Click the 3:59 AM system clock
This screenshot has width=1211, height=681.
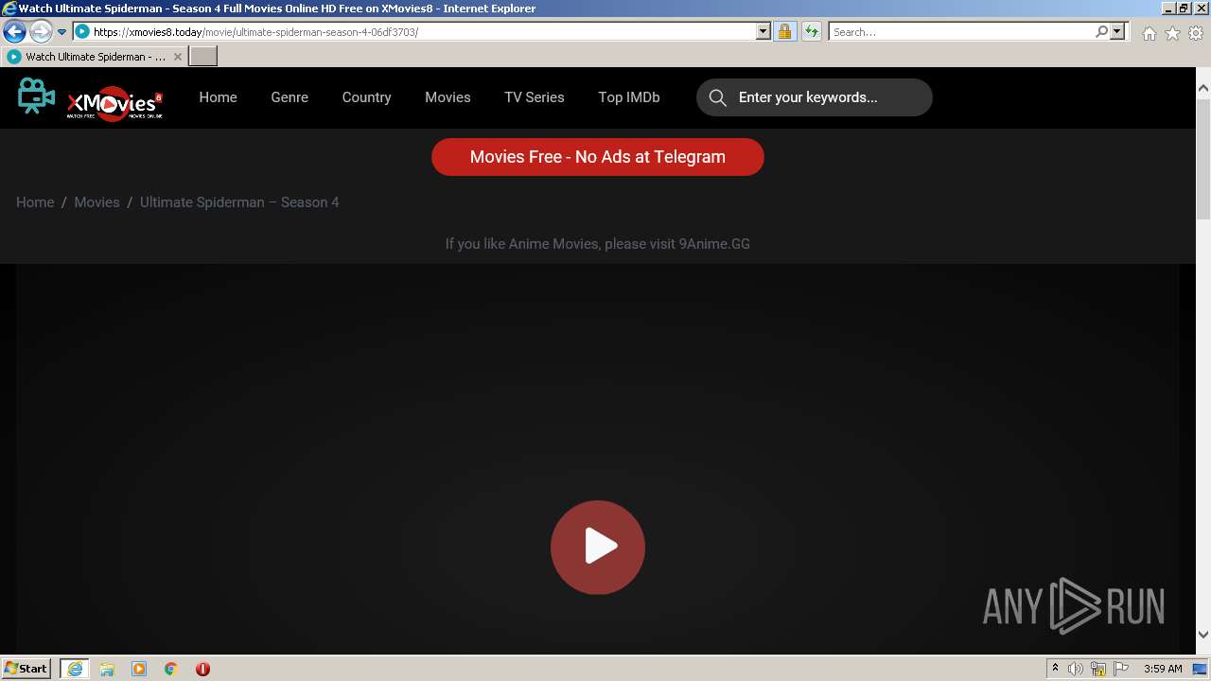click(1163, 669)
